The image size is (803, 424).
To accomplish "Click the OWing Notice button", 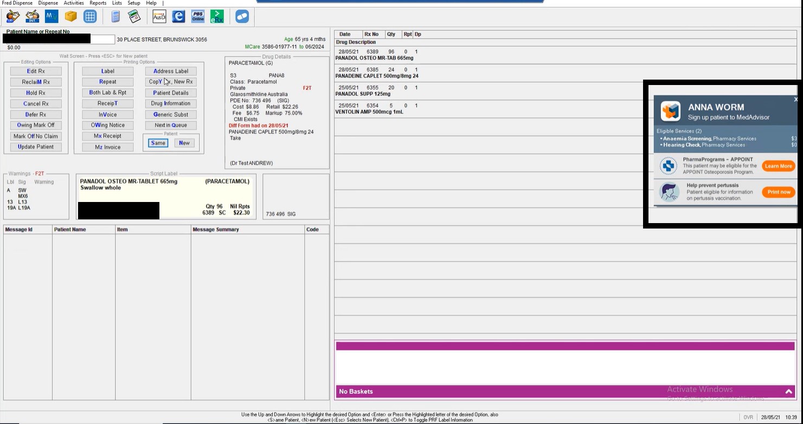I will tap(108, 125).
